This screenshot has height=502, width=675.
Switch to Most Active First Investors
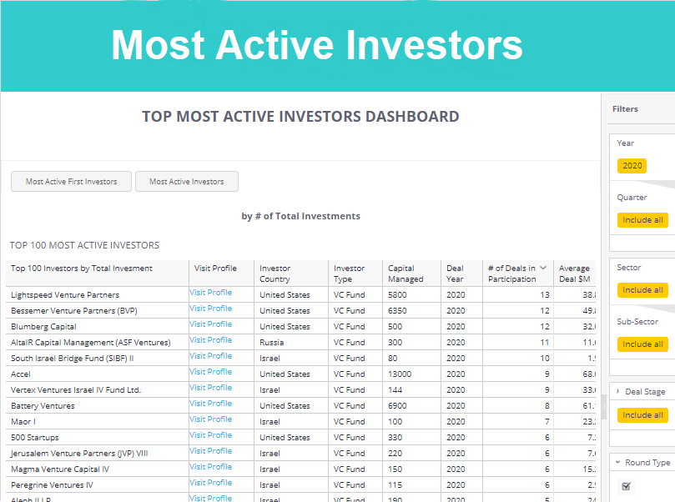[71, 182]
